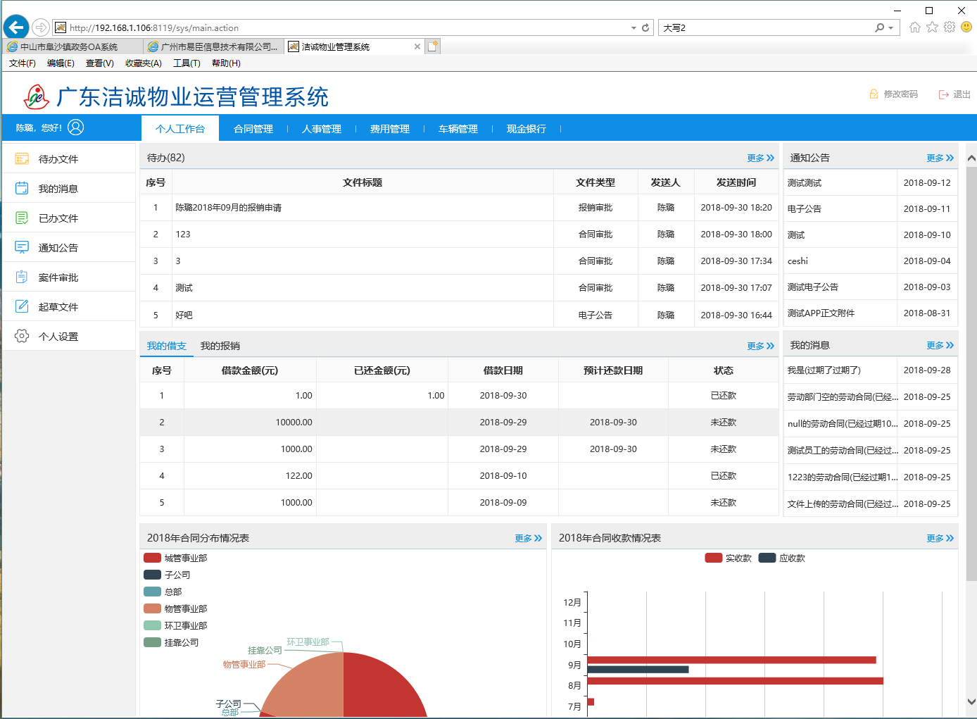977x719 pixels.
Task: Go back with the browser back arrow
Action: (x=15, y=27)
